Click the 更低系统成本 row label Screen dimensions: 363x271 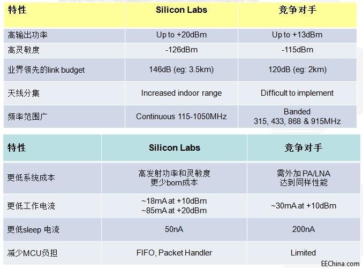click(x=31, y=177)
